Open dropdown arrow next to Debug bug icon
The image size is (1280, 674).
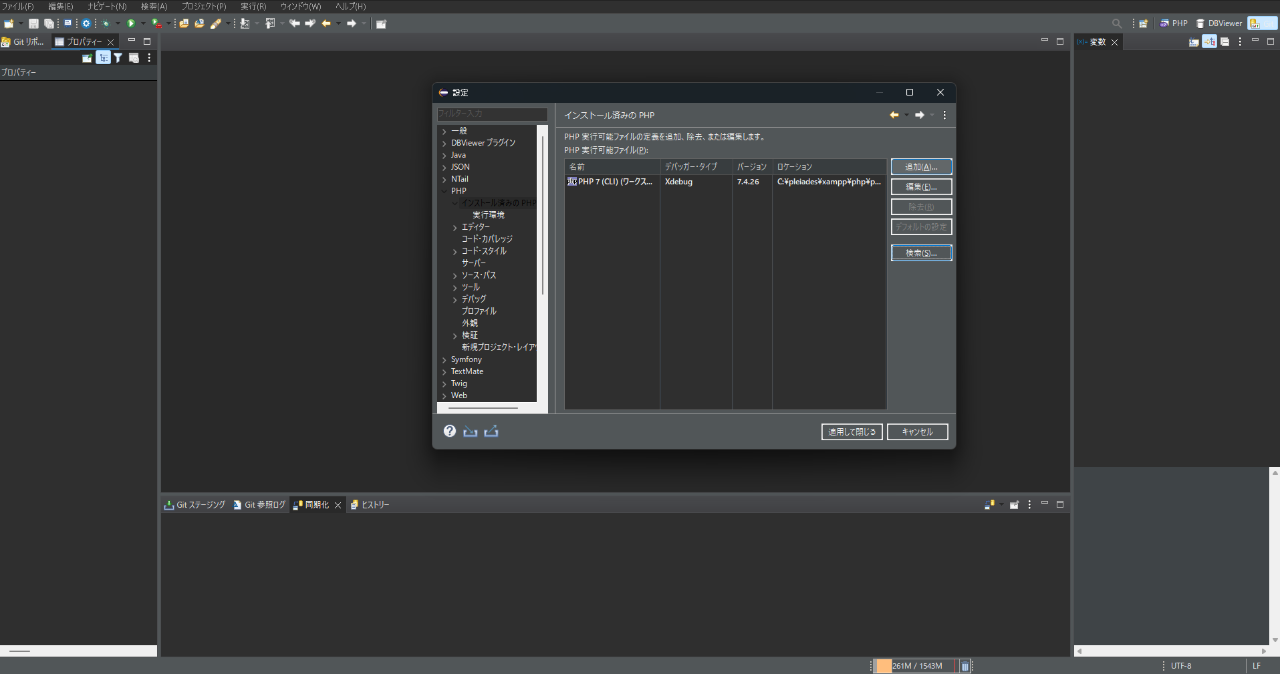pyautogui.click(x=118, y=23)
